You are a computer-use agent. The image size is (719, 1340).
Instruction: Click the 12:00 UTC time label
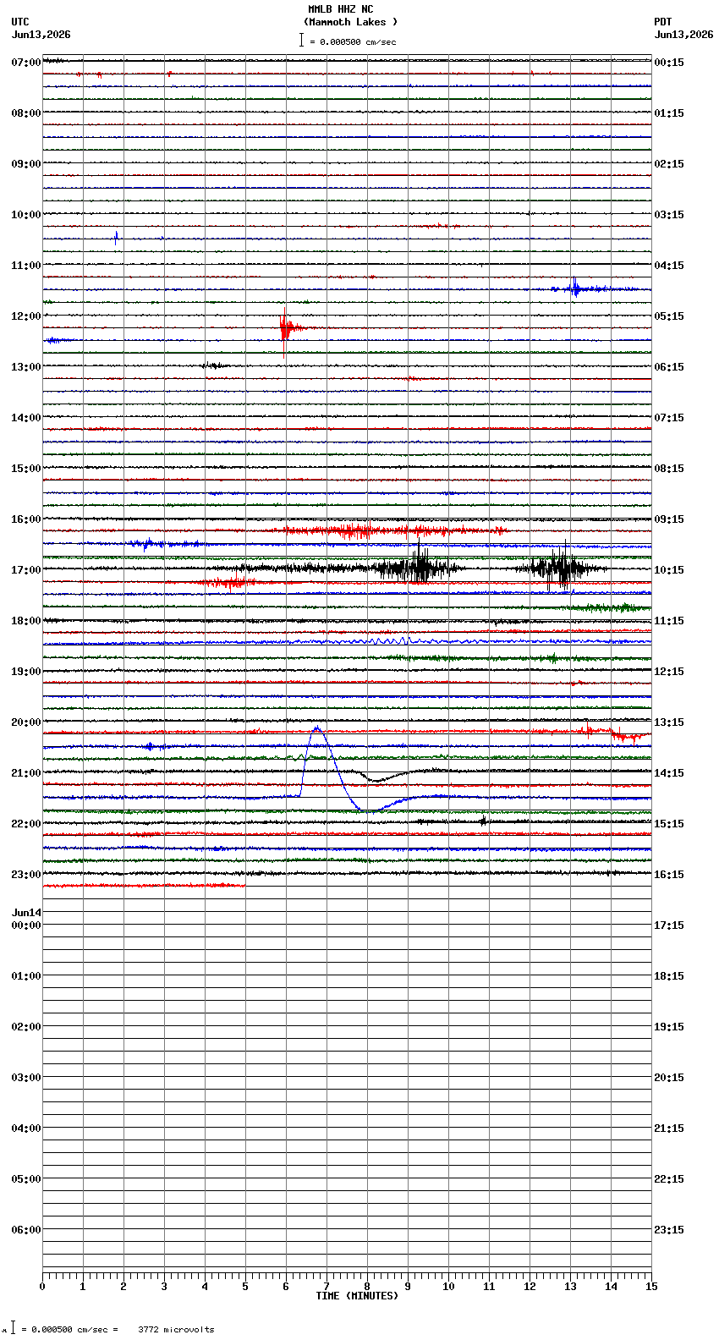[x=26, y=316]
